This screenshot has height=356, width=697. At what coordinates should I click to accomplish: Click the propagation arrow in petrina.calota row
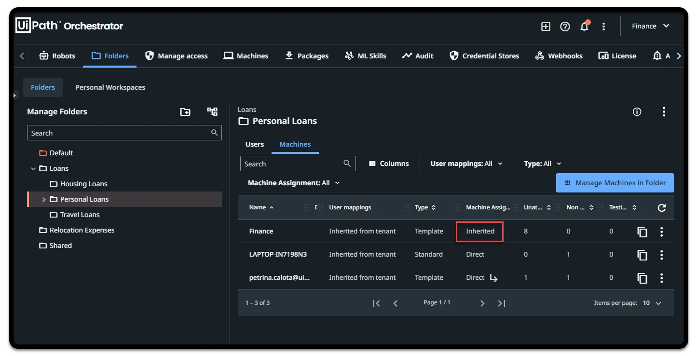point(494,278)
